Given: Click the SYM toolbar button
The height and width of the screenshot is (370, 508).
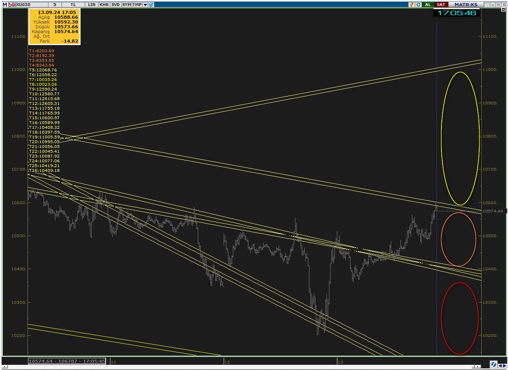Looking at the screenshot, I should click(x=126, y=4).
